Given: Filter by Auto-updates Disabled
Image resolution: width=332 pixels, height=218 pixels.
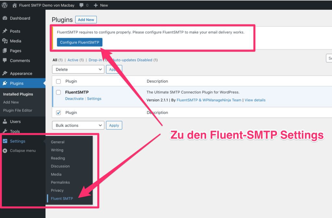Looking at the screenshot, I should coord(132,60).
